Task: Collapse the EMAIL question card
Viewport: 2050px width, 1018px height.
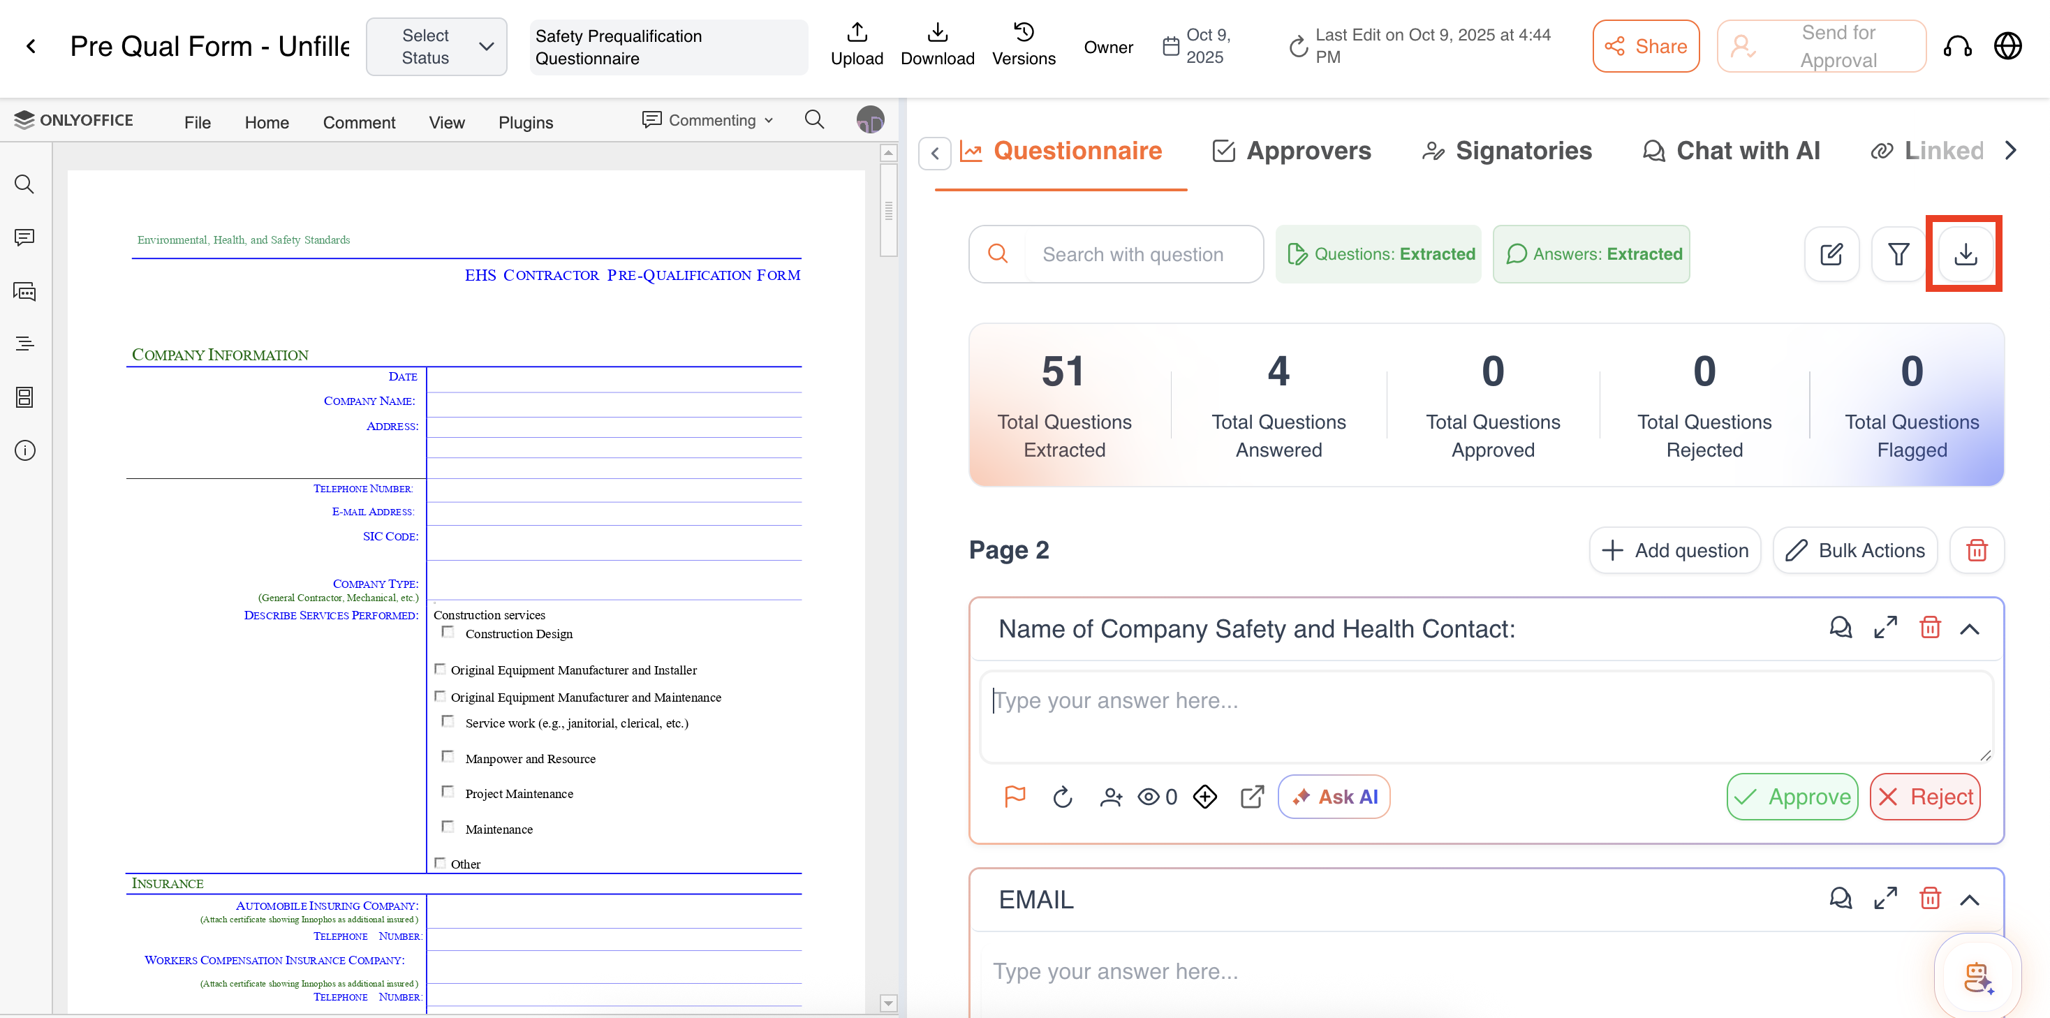Action: [1970, 899]
